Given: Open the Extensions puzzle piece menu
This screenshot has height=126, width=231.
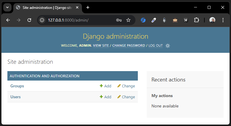Looking at the screenshot, I should 196,20.
